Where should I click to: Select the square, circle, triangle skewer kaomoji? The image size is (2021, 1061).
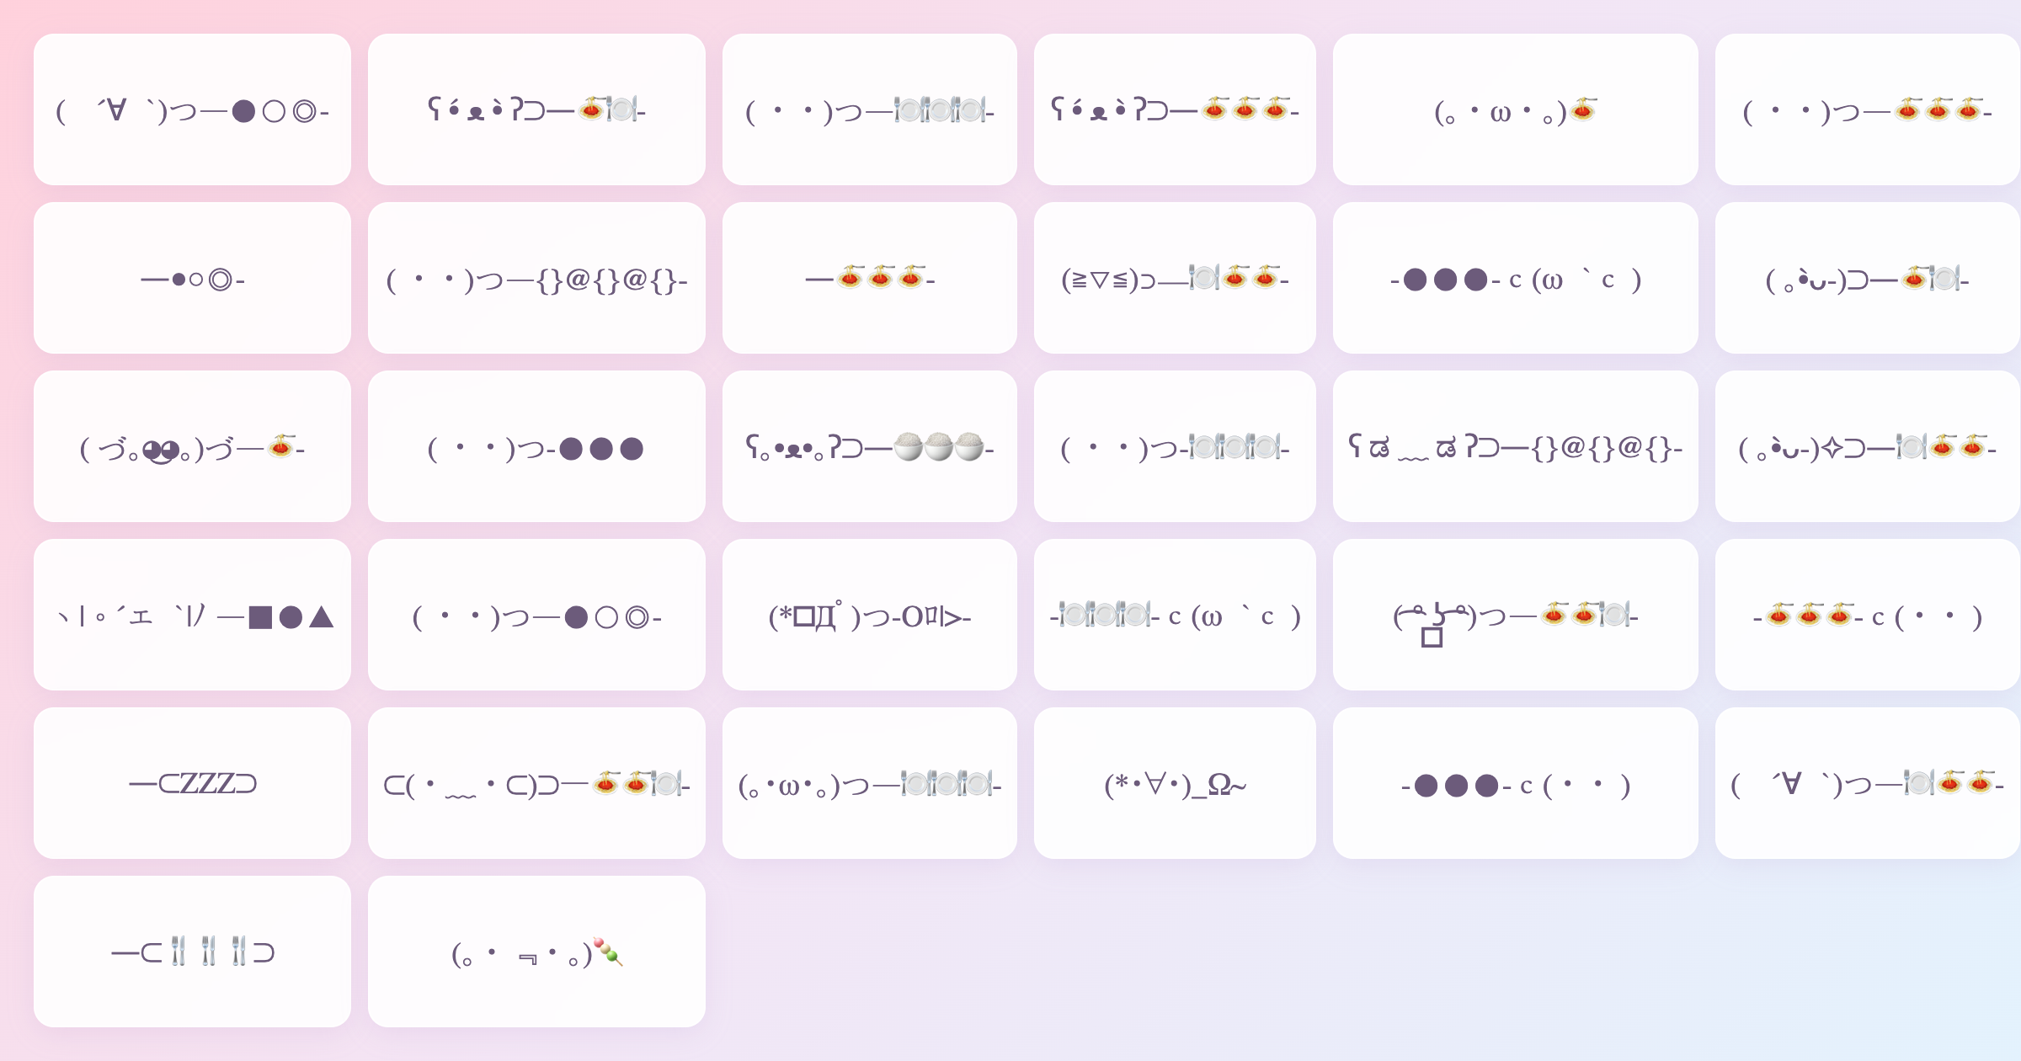click(x=192, y=615)
